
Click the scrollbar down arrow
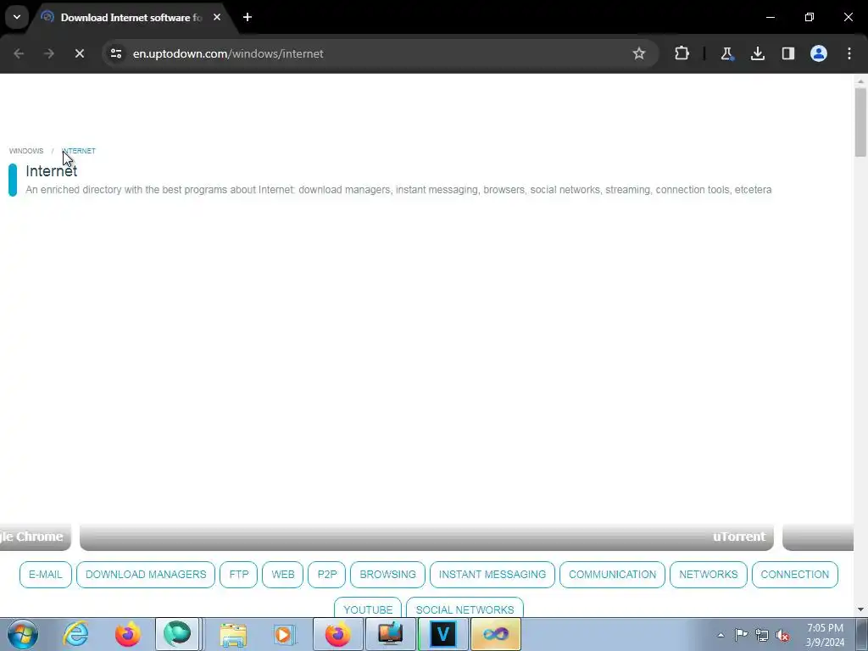[x=860, y=609]
